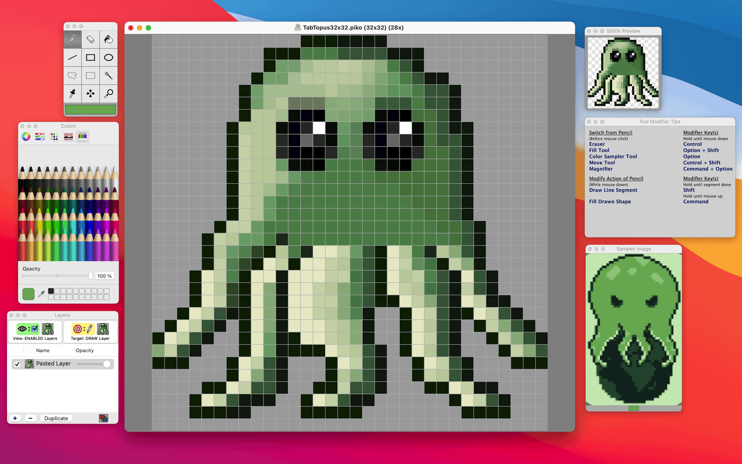742x464 pixels.
Task: Select the black saved swatch in Colors panel
Action: [51, 291]
